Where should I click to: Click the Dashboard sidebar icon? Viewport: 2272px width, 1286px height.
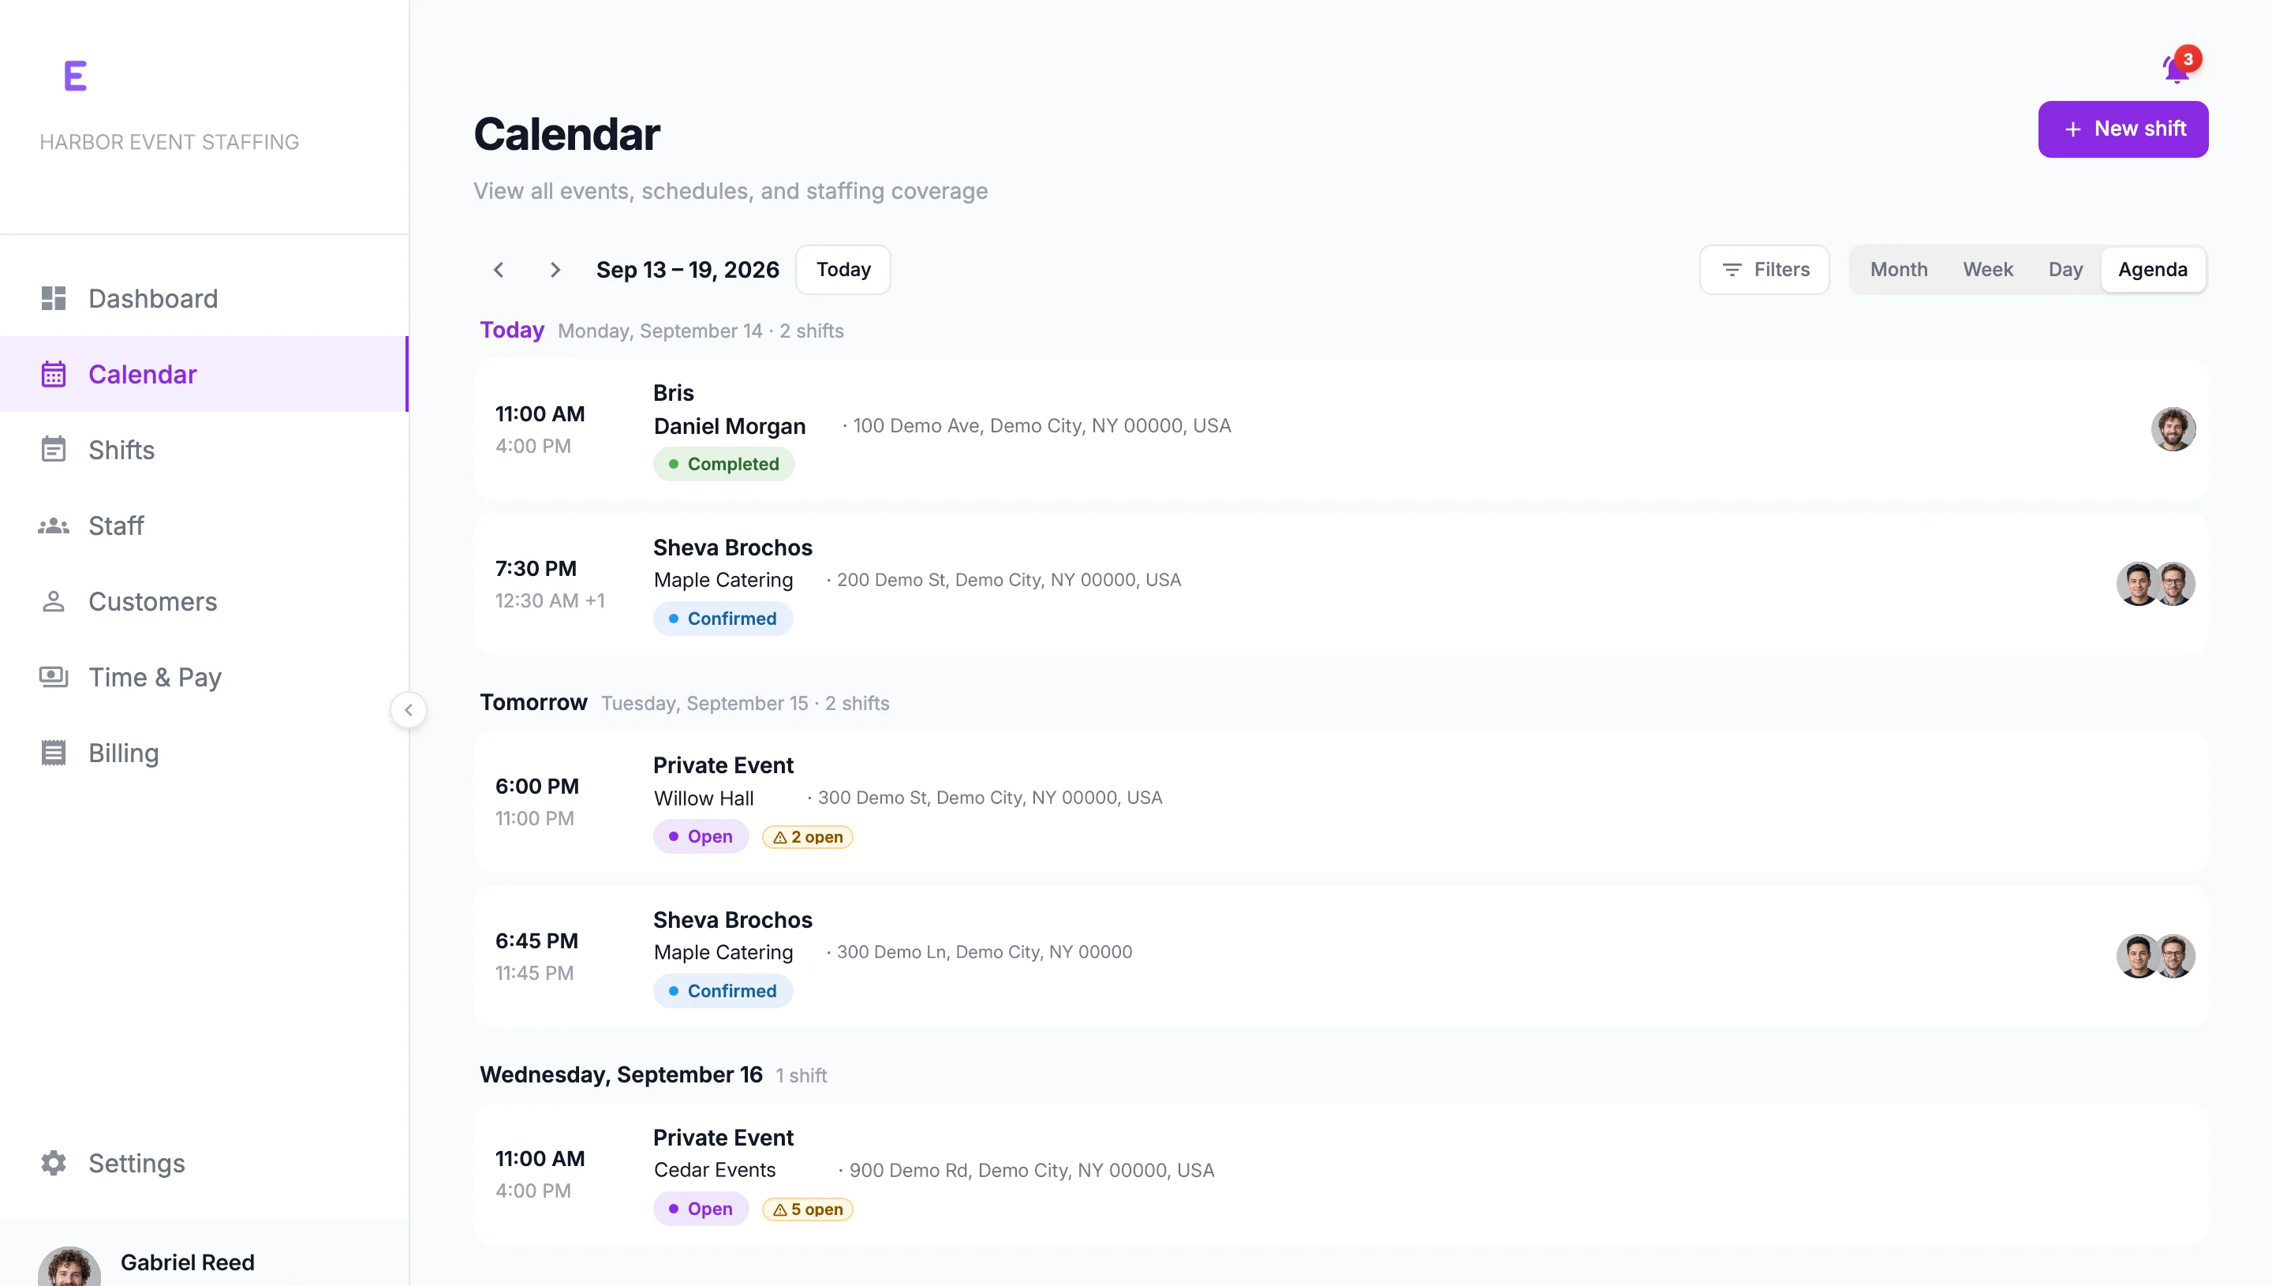pyautogui.click(x=53, y=298)
